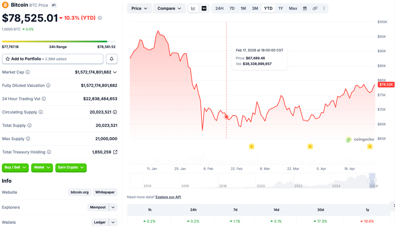Select the Max time range
This screenshot has height=226, width=395.
click(x=293, y=8)
